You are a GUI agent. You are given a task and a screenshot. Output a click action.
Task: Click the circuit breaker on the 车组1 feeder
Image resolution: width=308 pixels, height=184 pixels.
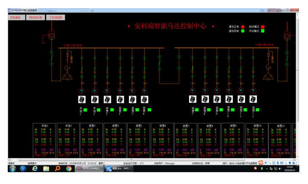pyautogui.click(x=82, y=69)
